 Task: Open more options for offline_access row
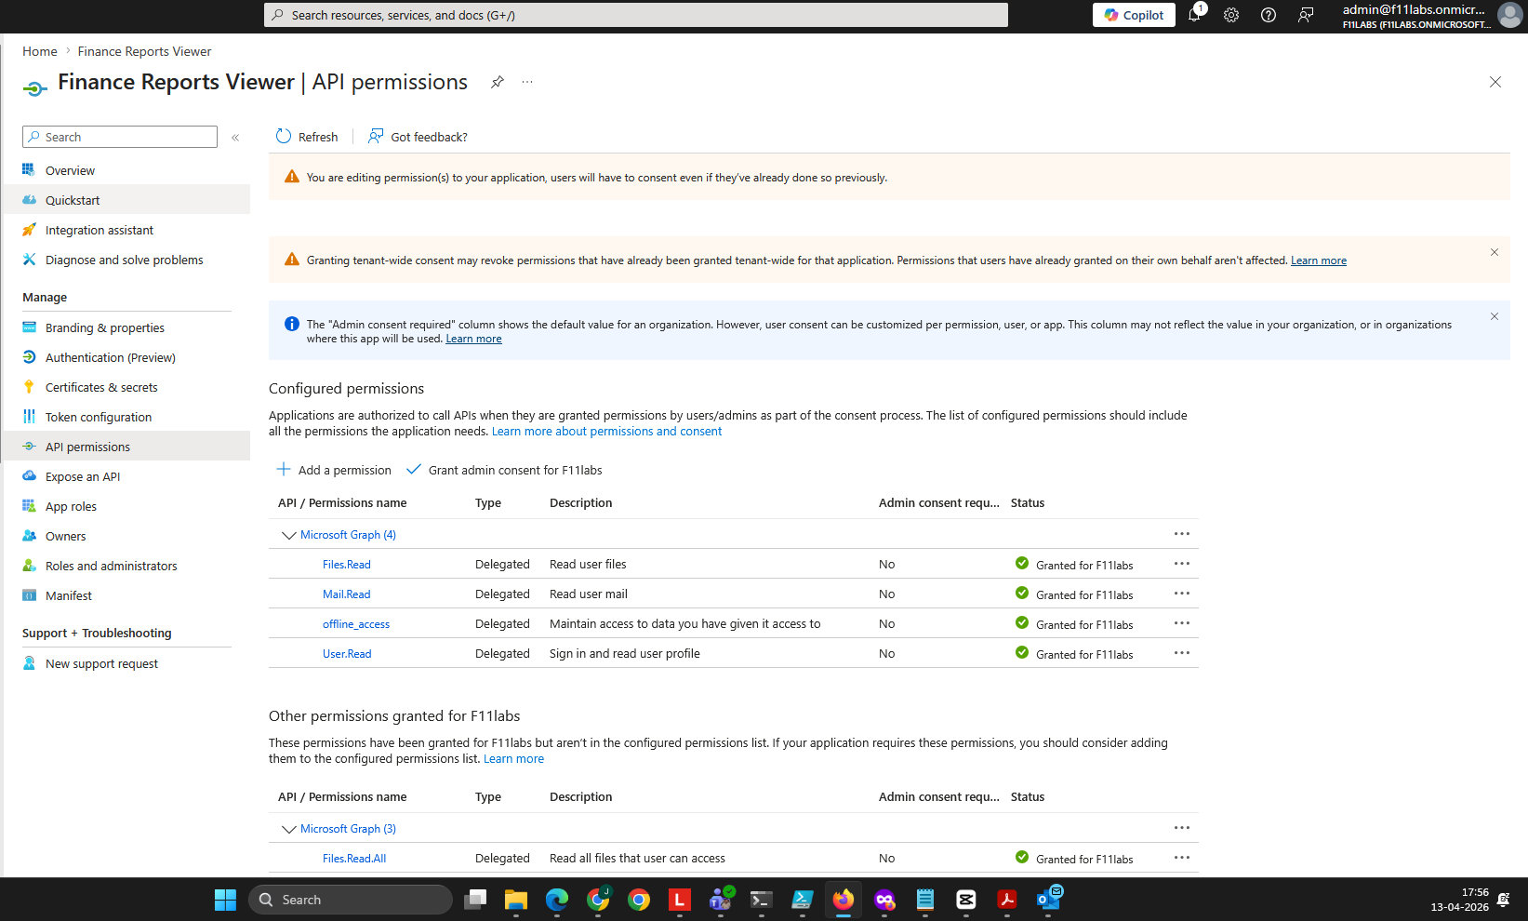tap(1181, 623)
